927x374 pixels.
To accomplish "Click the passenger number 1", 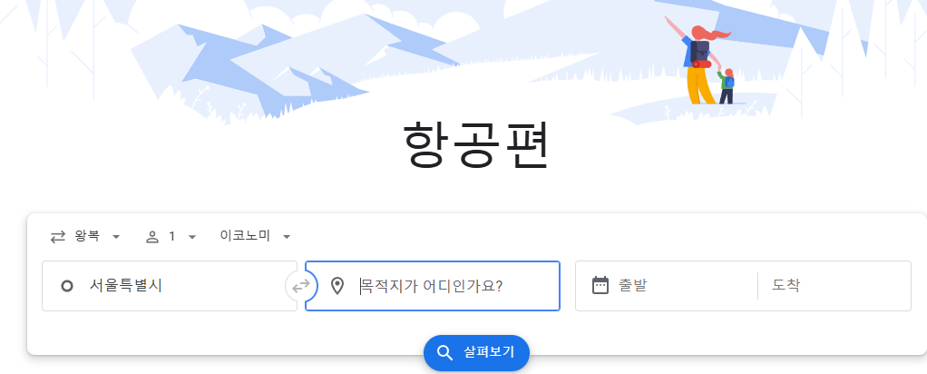I will point(172,237).
